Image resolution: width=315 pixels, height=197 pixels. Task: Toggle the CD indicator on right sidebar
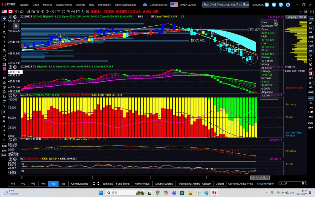311,28
